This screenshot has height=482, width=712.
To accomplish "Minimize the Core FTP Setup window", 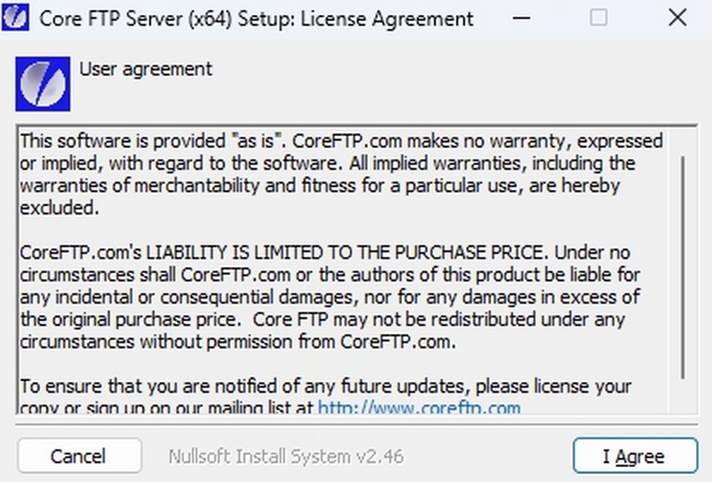I will 521,18.
